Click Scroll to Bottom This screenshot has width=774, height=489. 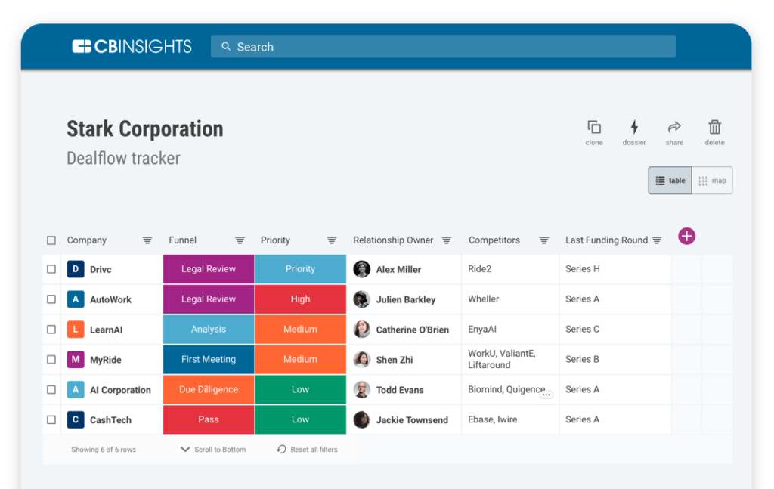[213, 450]
